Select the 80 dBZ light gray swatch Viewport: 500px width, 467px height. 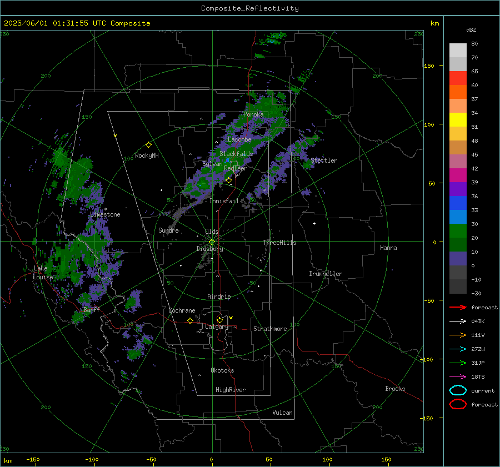(x=458, y=51)
